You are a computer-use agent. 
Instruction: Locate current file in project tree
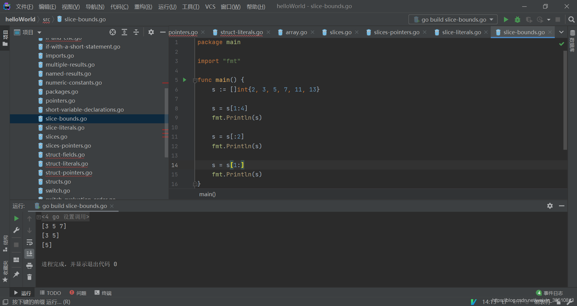[113, 32]
